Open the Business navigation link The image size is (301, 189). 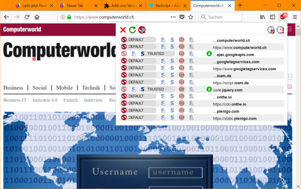13,88
